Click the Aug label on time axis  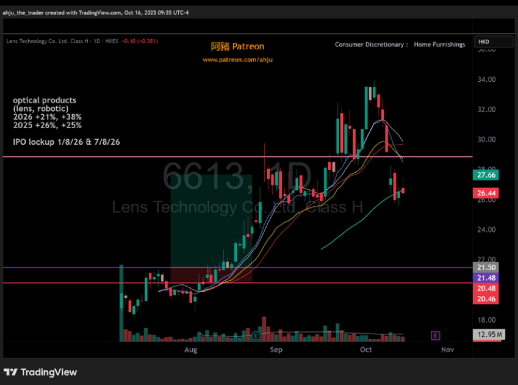pyautogui.click(x=190, y=350)
